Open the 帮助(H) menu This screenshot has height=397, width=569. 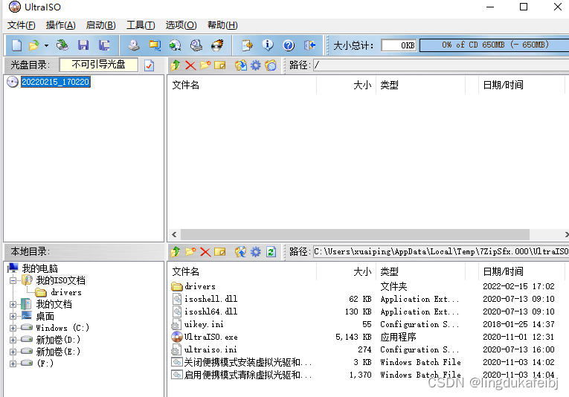coord(222,25)
